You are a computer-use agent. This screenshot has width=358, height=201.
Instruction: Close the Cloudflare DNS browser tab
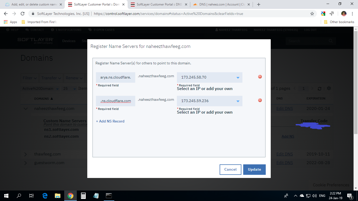pyautogui.click(x=249, y=4)
